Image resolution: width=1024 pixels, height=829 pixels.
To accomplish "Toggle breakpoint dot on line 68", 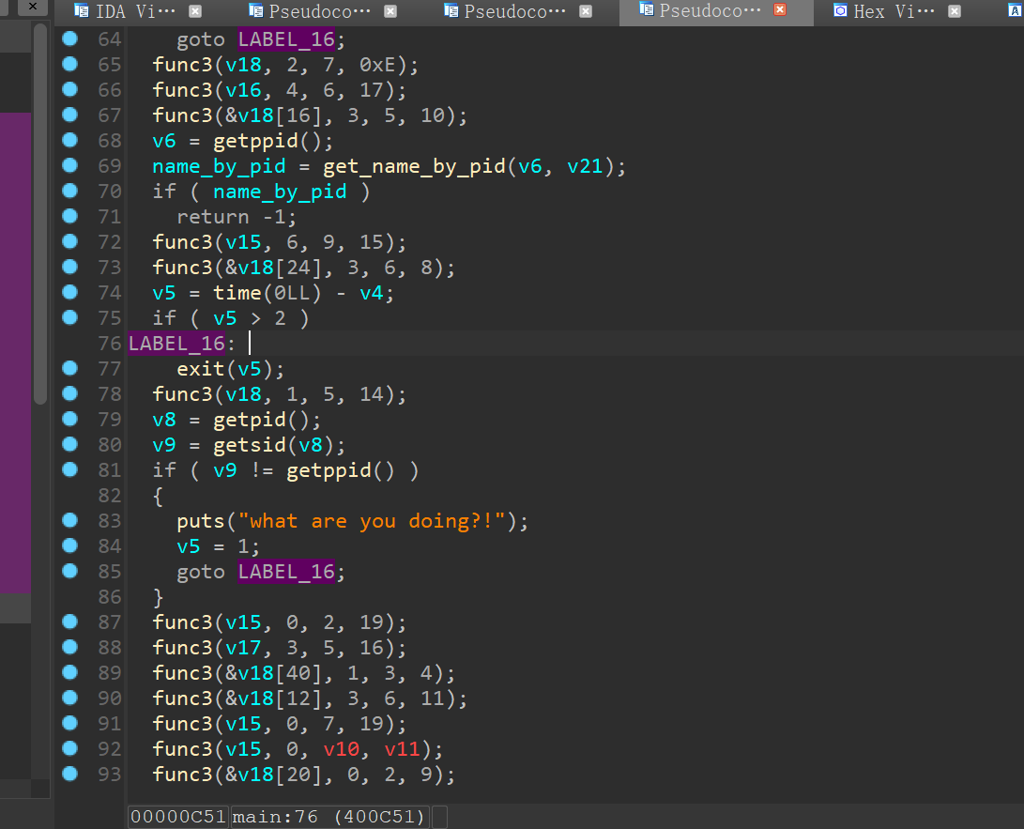I will 69,140.
